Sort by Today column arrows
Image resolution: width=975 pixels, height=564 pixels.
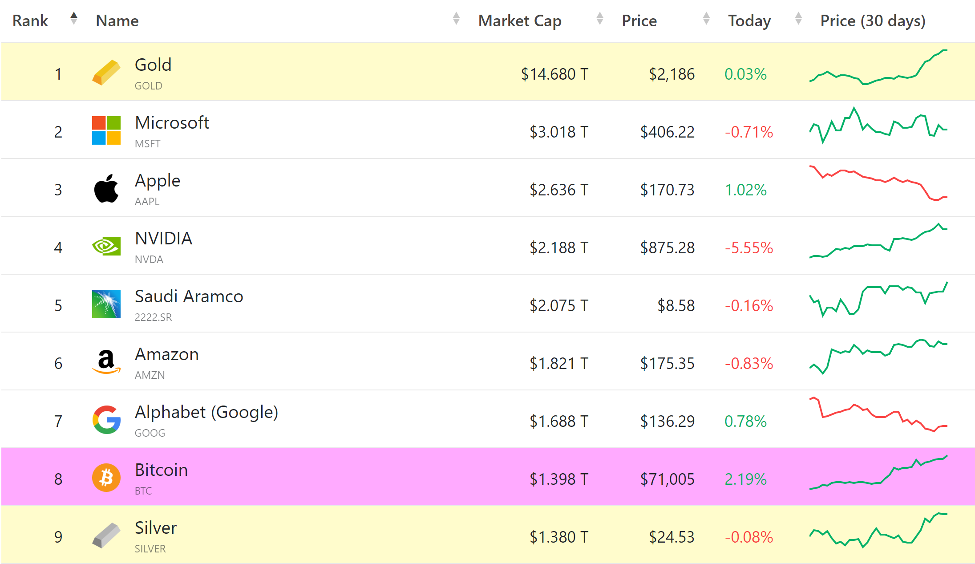pyautogui.click(x=798, y=19)
